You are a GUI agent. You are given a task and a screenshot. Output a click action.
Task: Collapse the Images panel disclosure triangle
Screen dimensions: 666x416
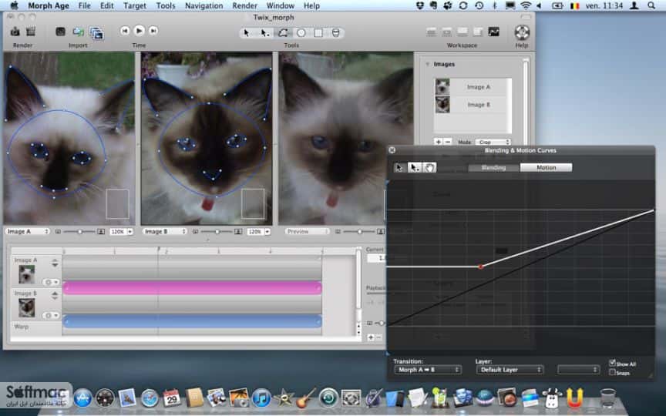point(427,64)
